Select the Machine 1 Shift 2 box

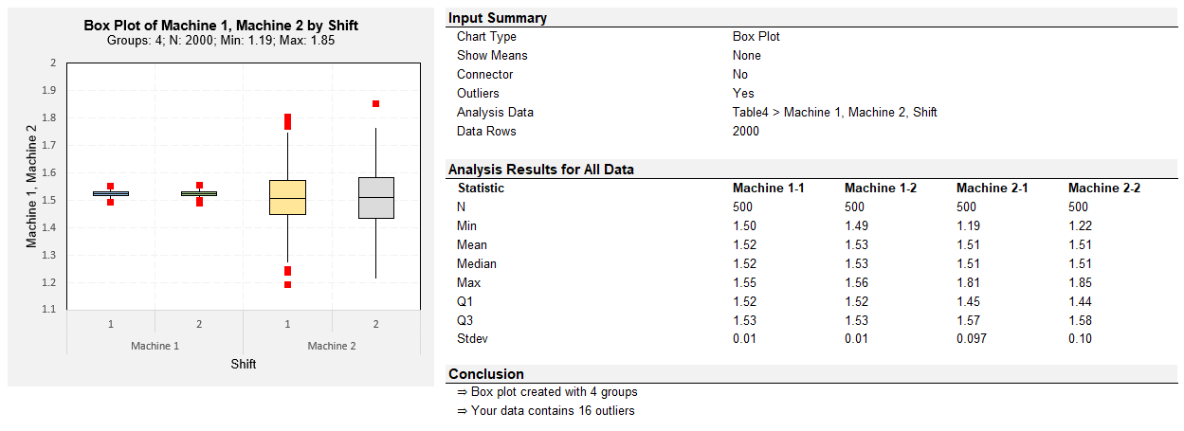pos(199,193)
